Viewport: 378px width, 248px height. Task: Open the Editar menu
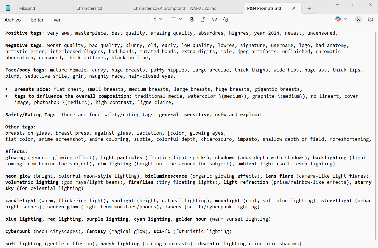37,20
